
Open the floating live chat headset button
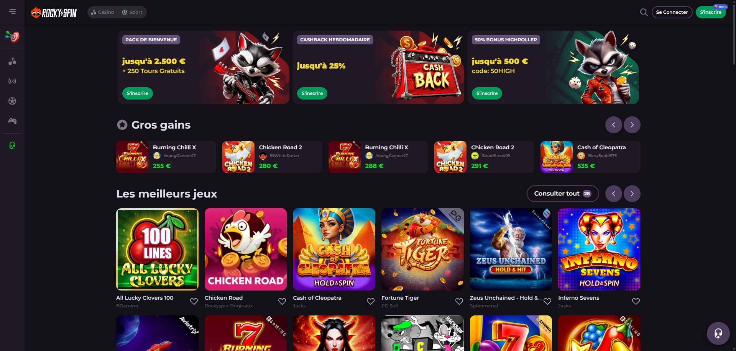[718, 333]
